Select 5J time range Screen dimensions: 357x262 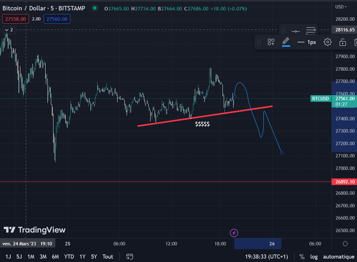pos(19,257)
